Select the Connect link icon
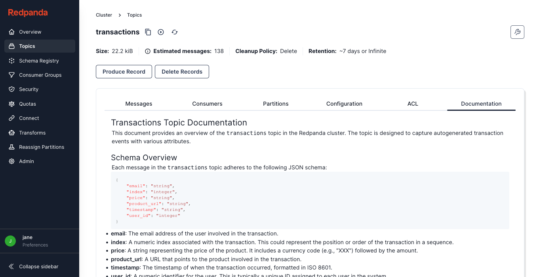 11,118
